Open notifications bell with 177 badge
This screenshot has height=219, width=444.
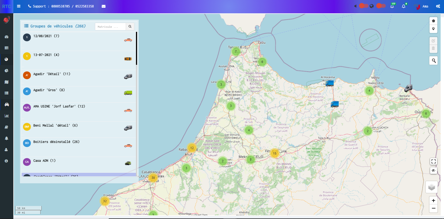coord(392,6)
